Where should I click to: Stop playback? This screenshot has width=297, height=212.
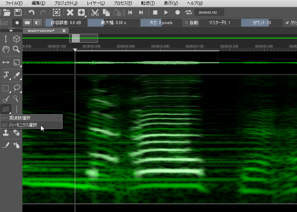(155, 13)
